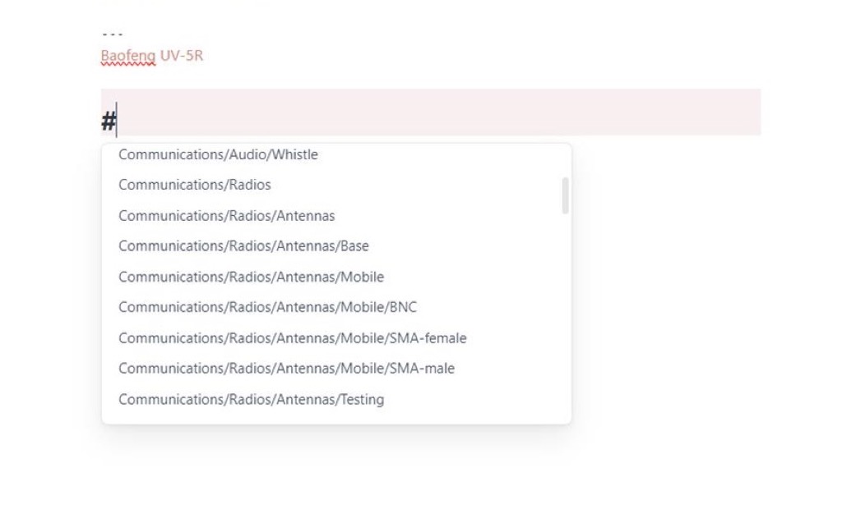Click the right end of the pink highlighted line
The width and height of the screenshot is (842, 532).
click(740, 112)
